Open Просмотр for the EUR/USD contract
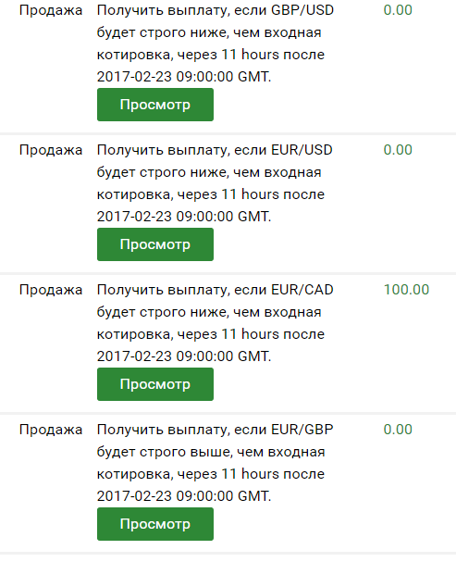Viewport: 456px width, 562px height. point(155,244)
